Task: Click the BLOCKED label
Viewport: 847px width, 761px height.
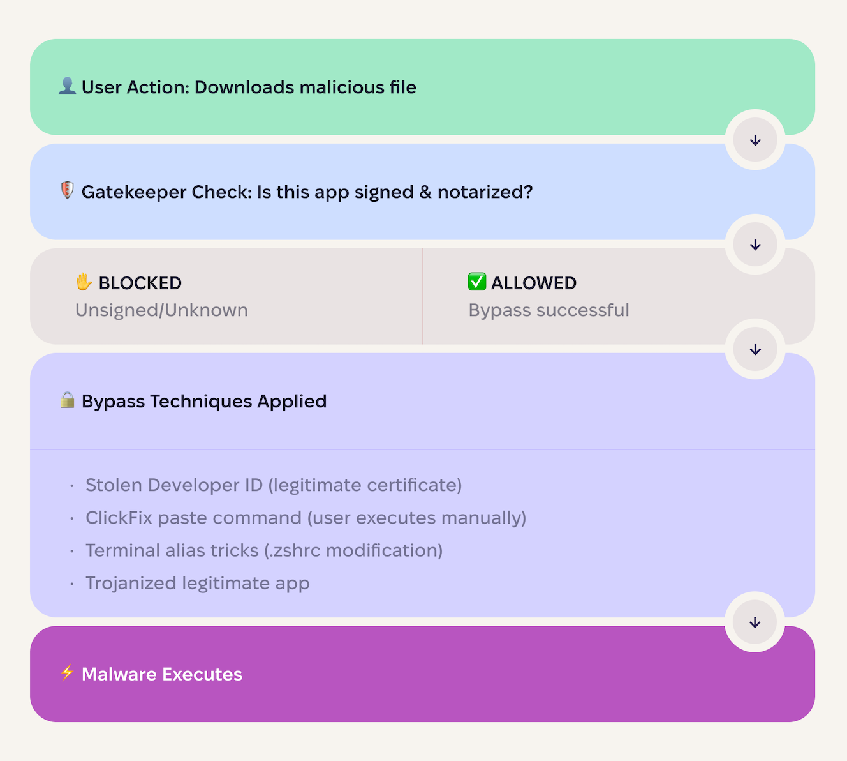Action: (x=140, y=283)
